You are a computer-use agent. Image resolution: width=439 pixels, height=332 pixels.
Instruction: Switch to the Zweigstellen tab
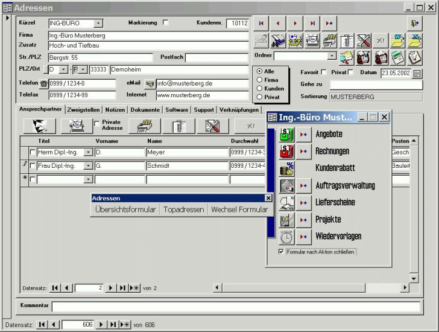84,110
